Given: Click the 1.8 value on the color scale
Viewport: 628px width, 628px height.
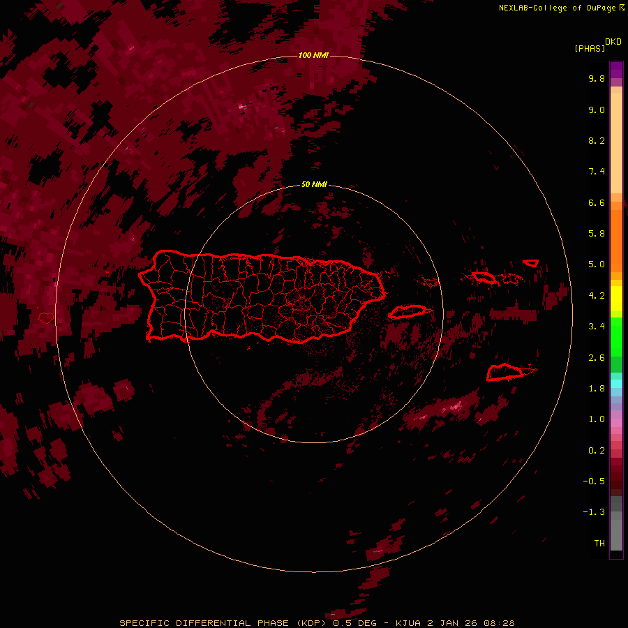Looking at the screenshot, I should point(597,389).
